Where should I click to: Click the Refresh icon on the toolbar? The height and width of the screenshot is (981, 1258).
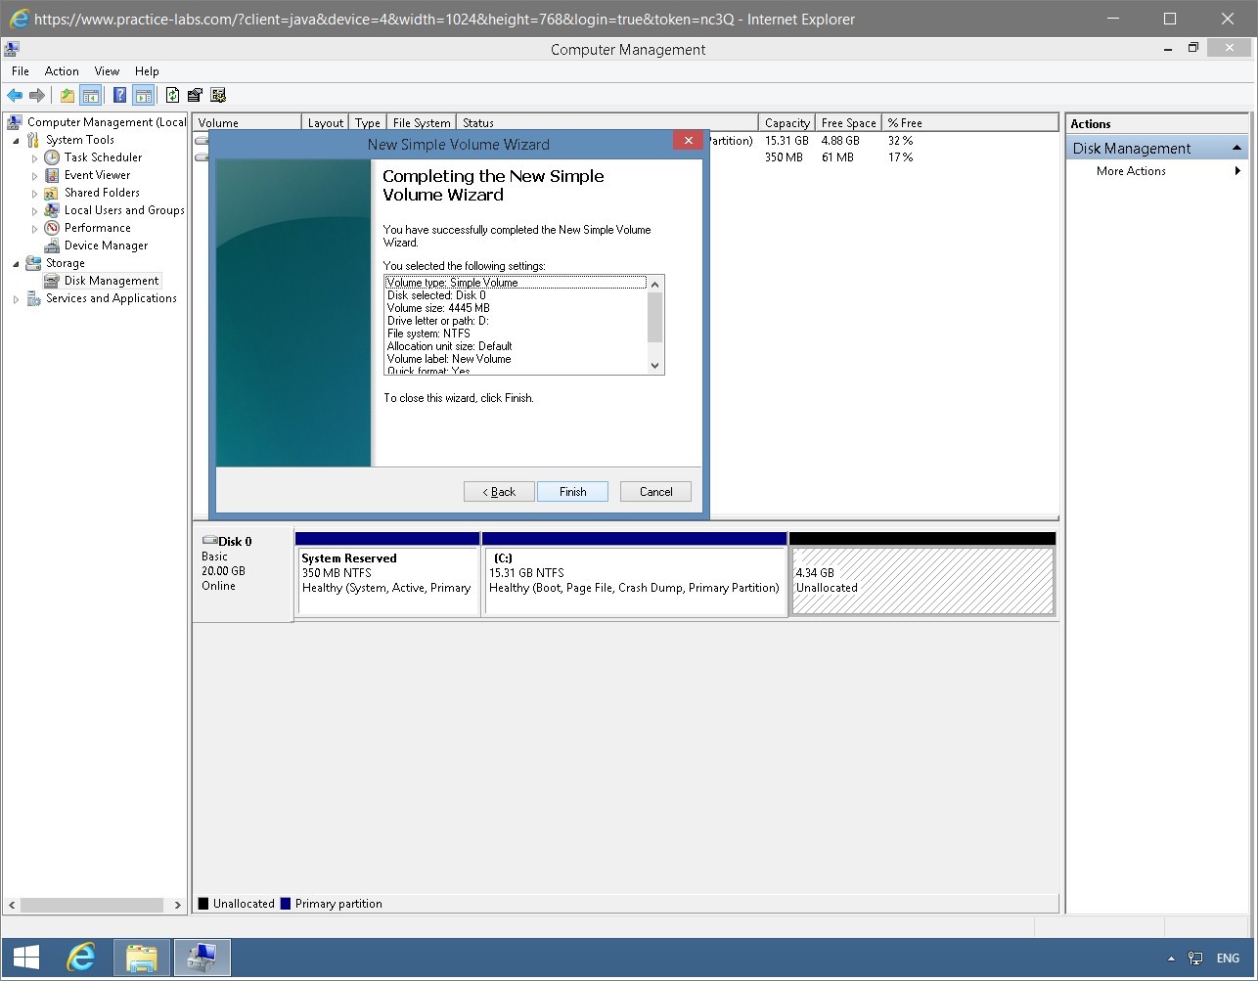pyautogui.click(x=172, y=95)
